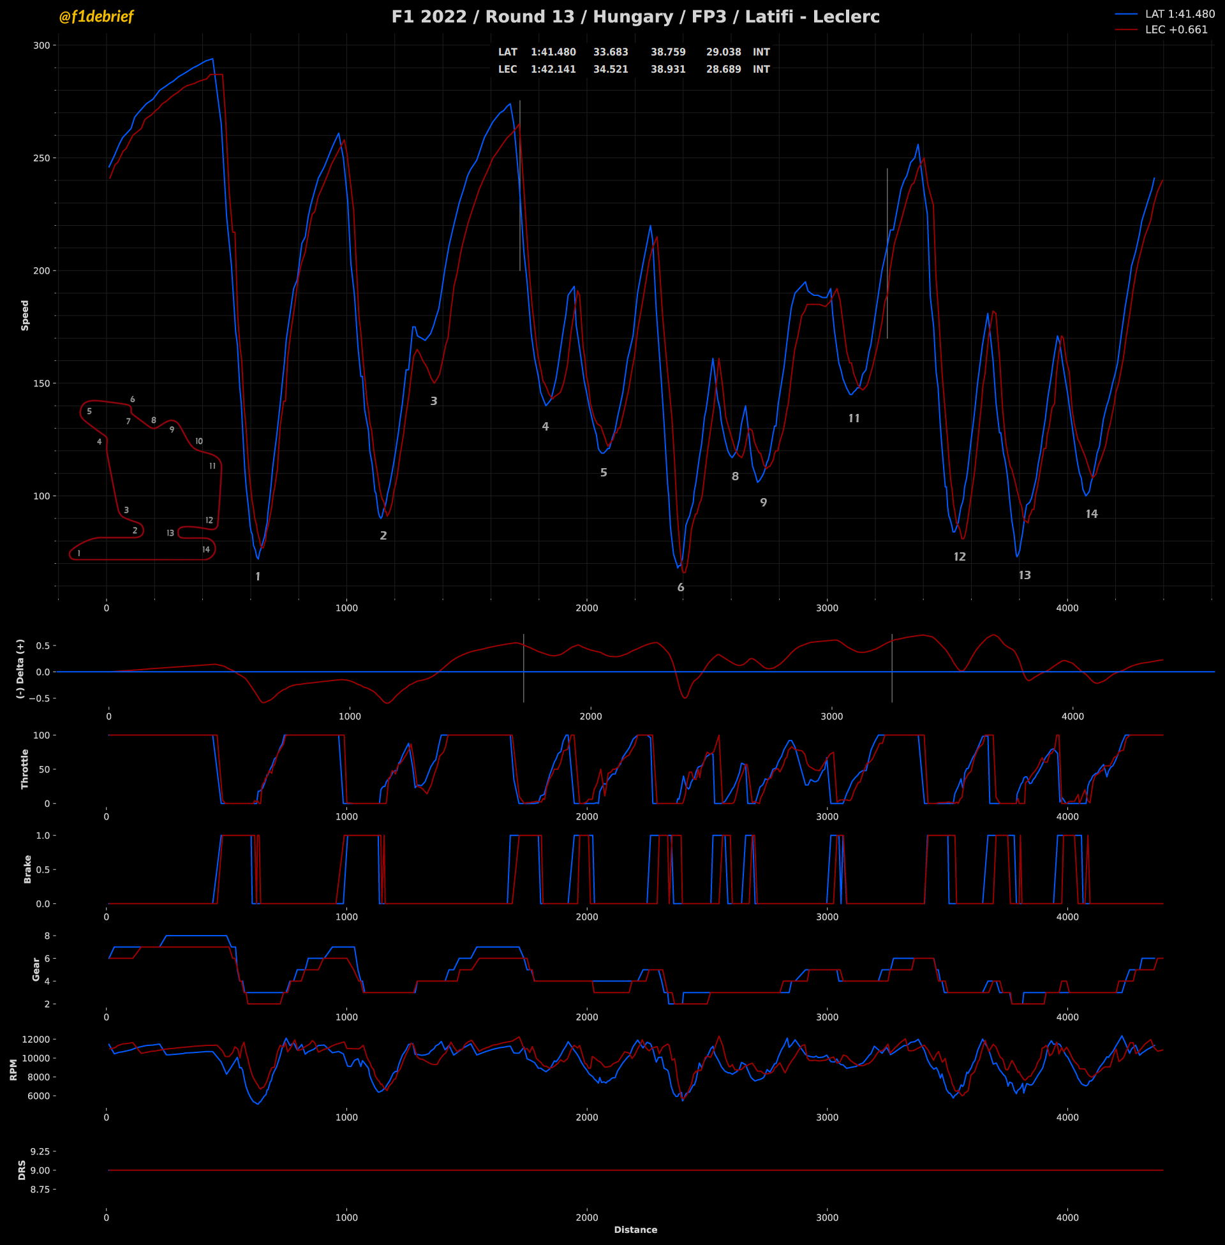
Task: Click turn 14 label on track map
Action: click(x=206, y=550)
